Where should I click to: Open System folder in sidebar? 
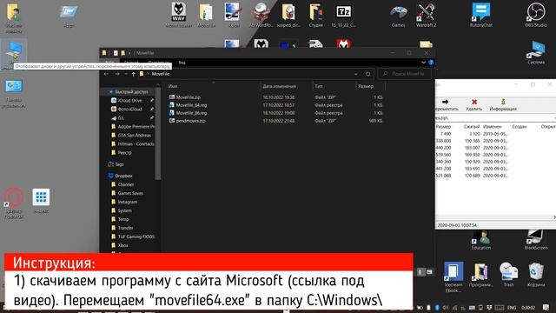coord(122,210)
